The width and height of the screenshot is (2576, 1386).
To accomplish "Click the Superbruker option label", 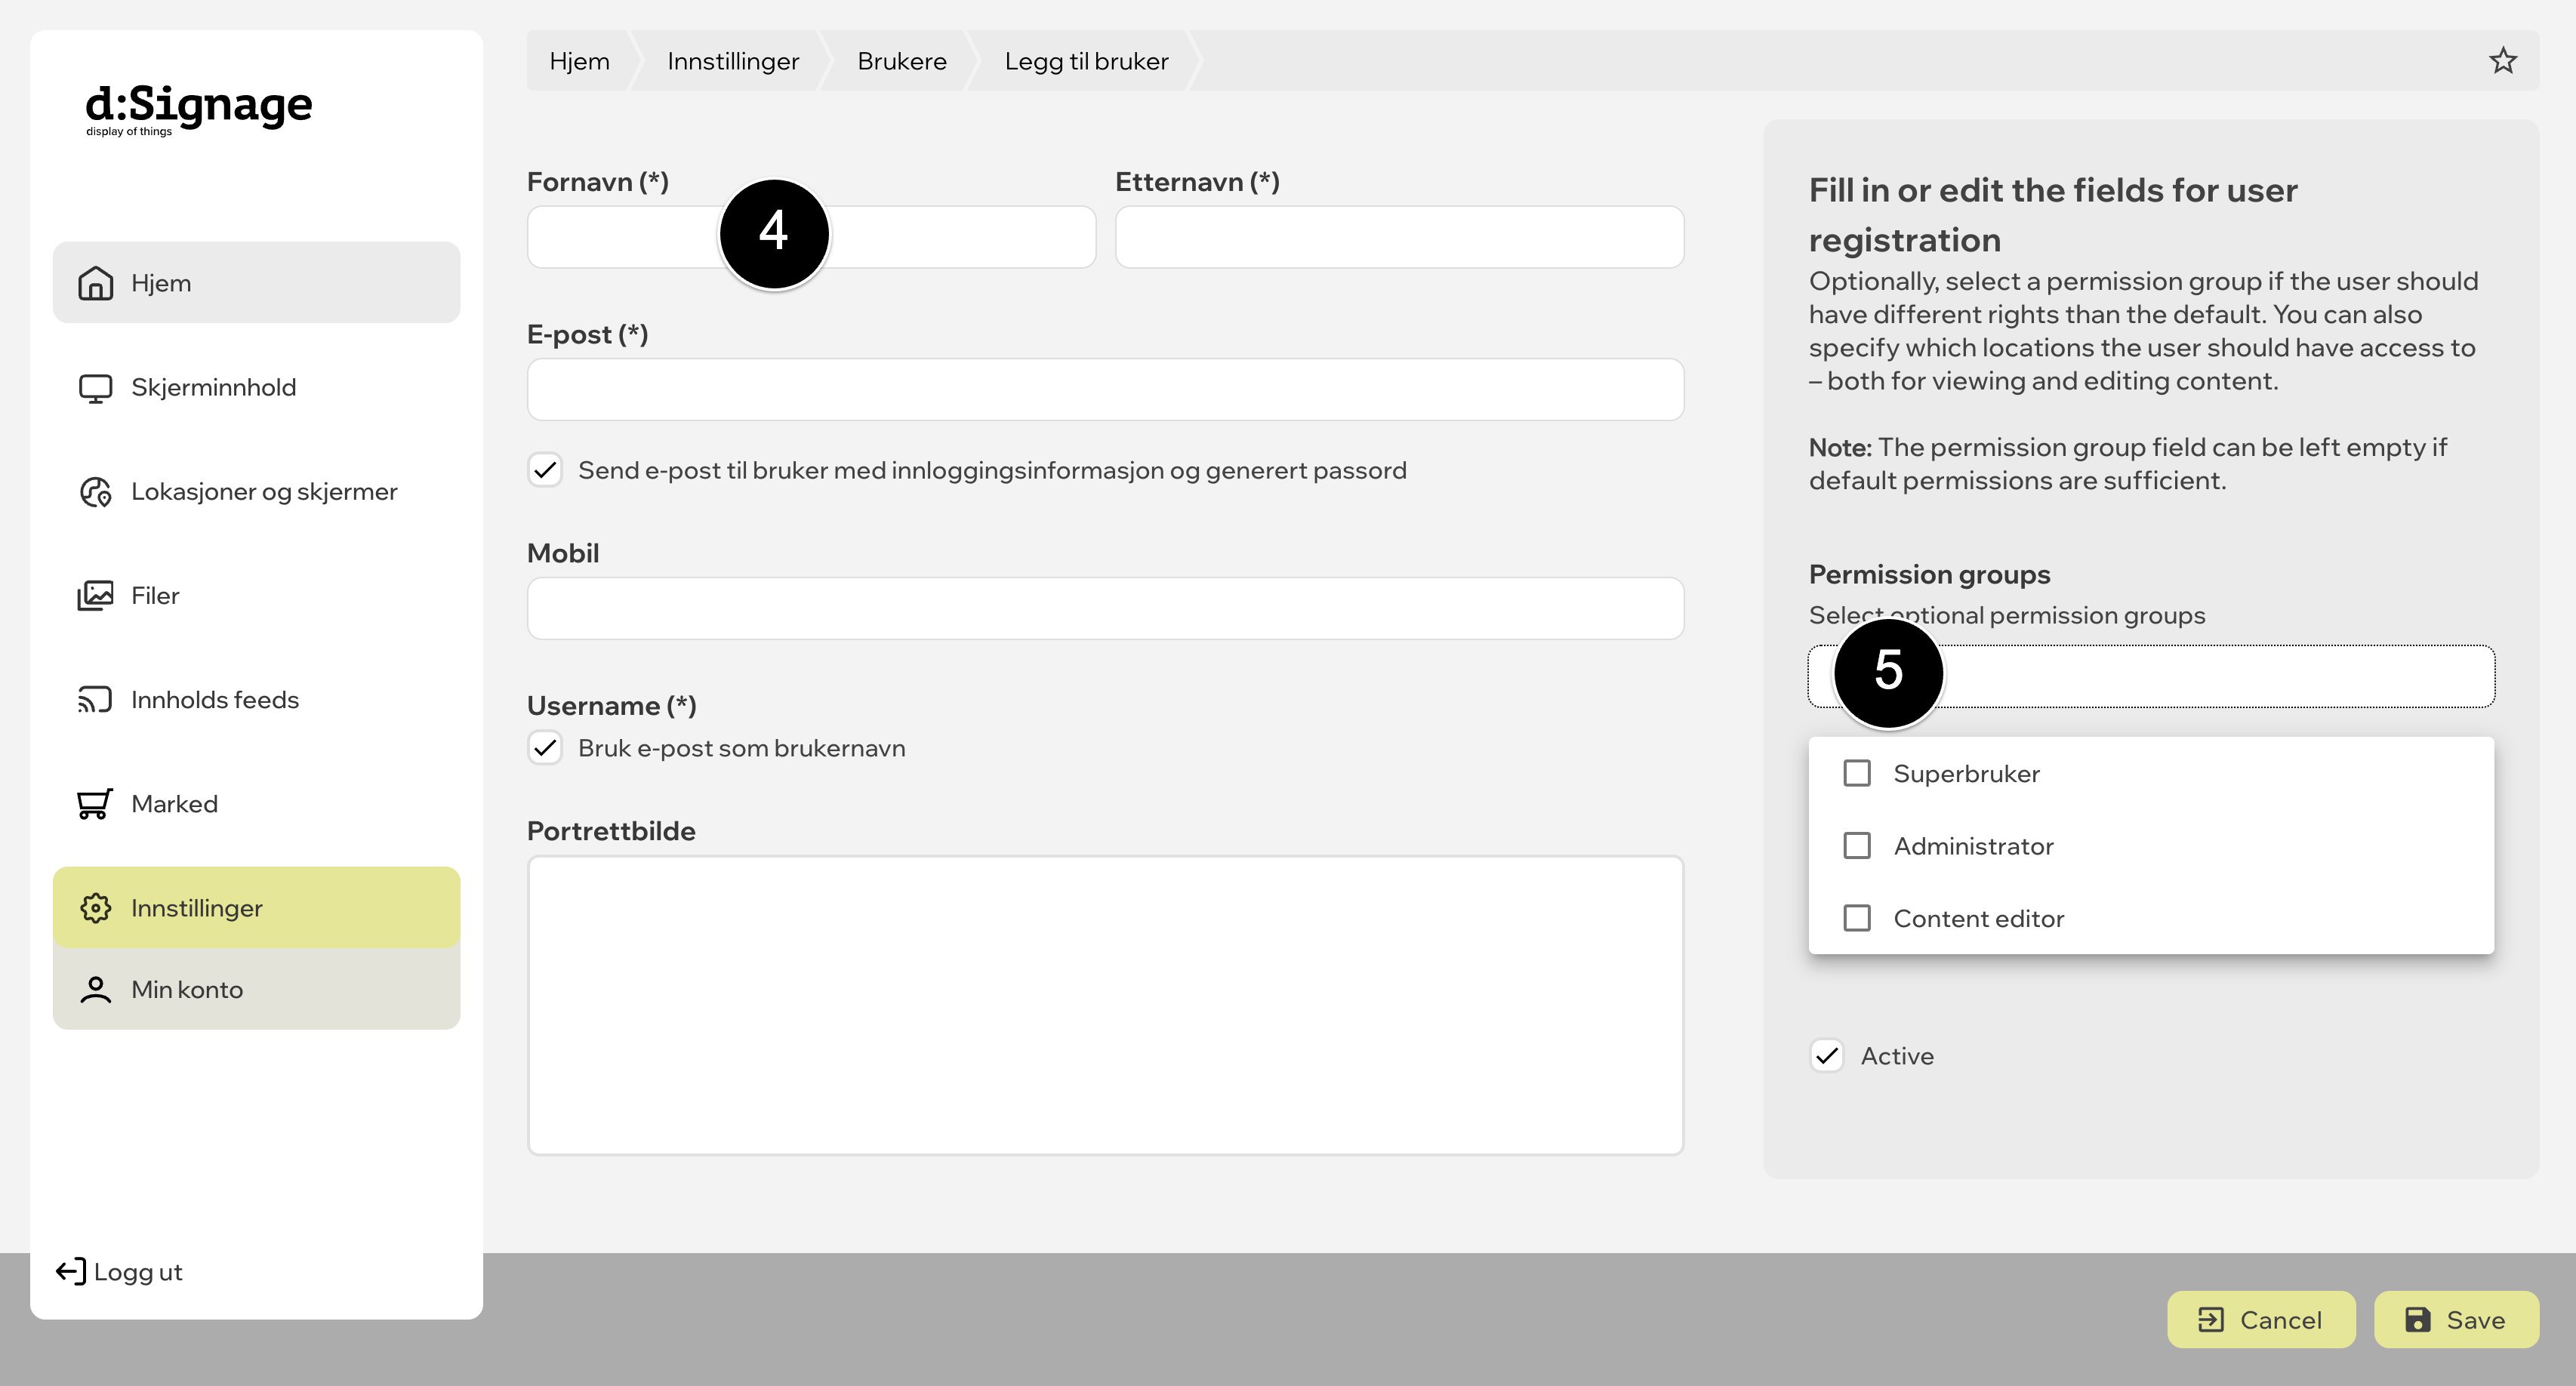I will coord(1966,774).
